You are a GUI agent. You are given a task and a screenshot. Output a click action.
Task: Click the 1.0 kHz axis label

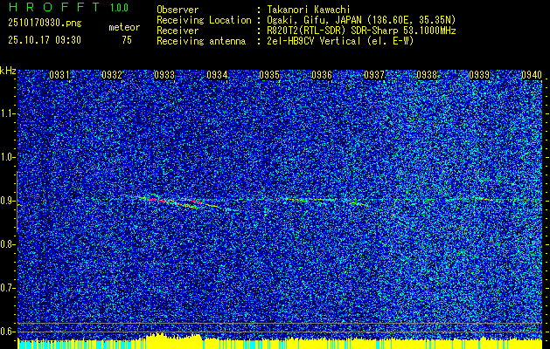click(7, 157)
